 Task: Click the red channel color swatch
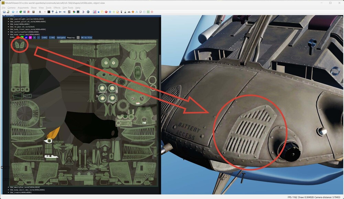[x=19, y=38]
